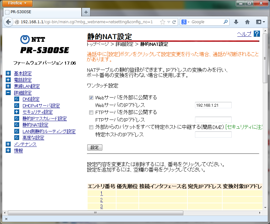The height and width of the screenshot is (224, 270).
Task: Click bullet icon beside 静的IPマスカレード設定
Action: click(17, 118)
